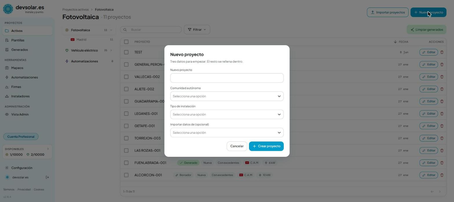Click the search magnifier icon
Image resolution: width=454 pixels, height=202 pixels.
pos(125,30)
